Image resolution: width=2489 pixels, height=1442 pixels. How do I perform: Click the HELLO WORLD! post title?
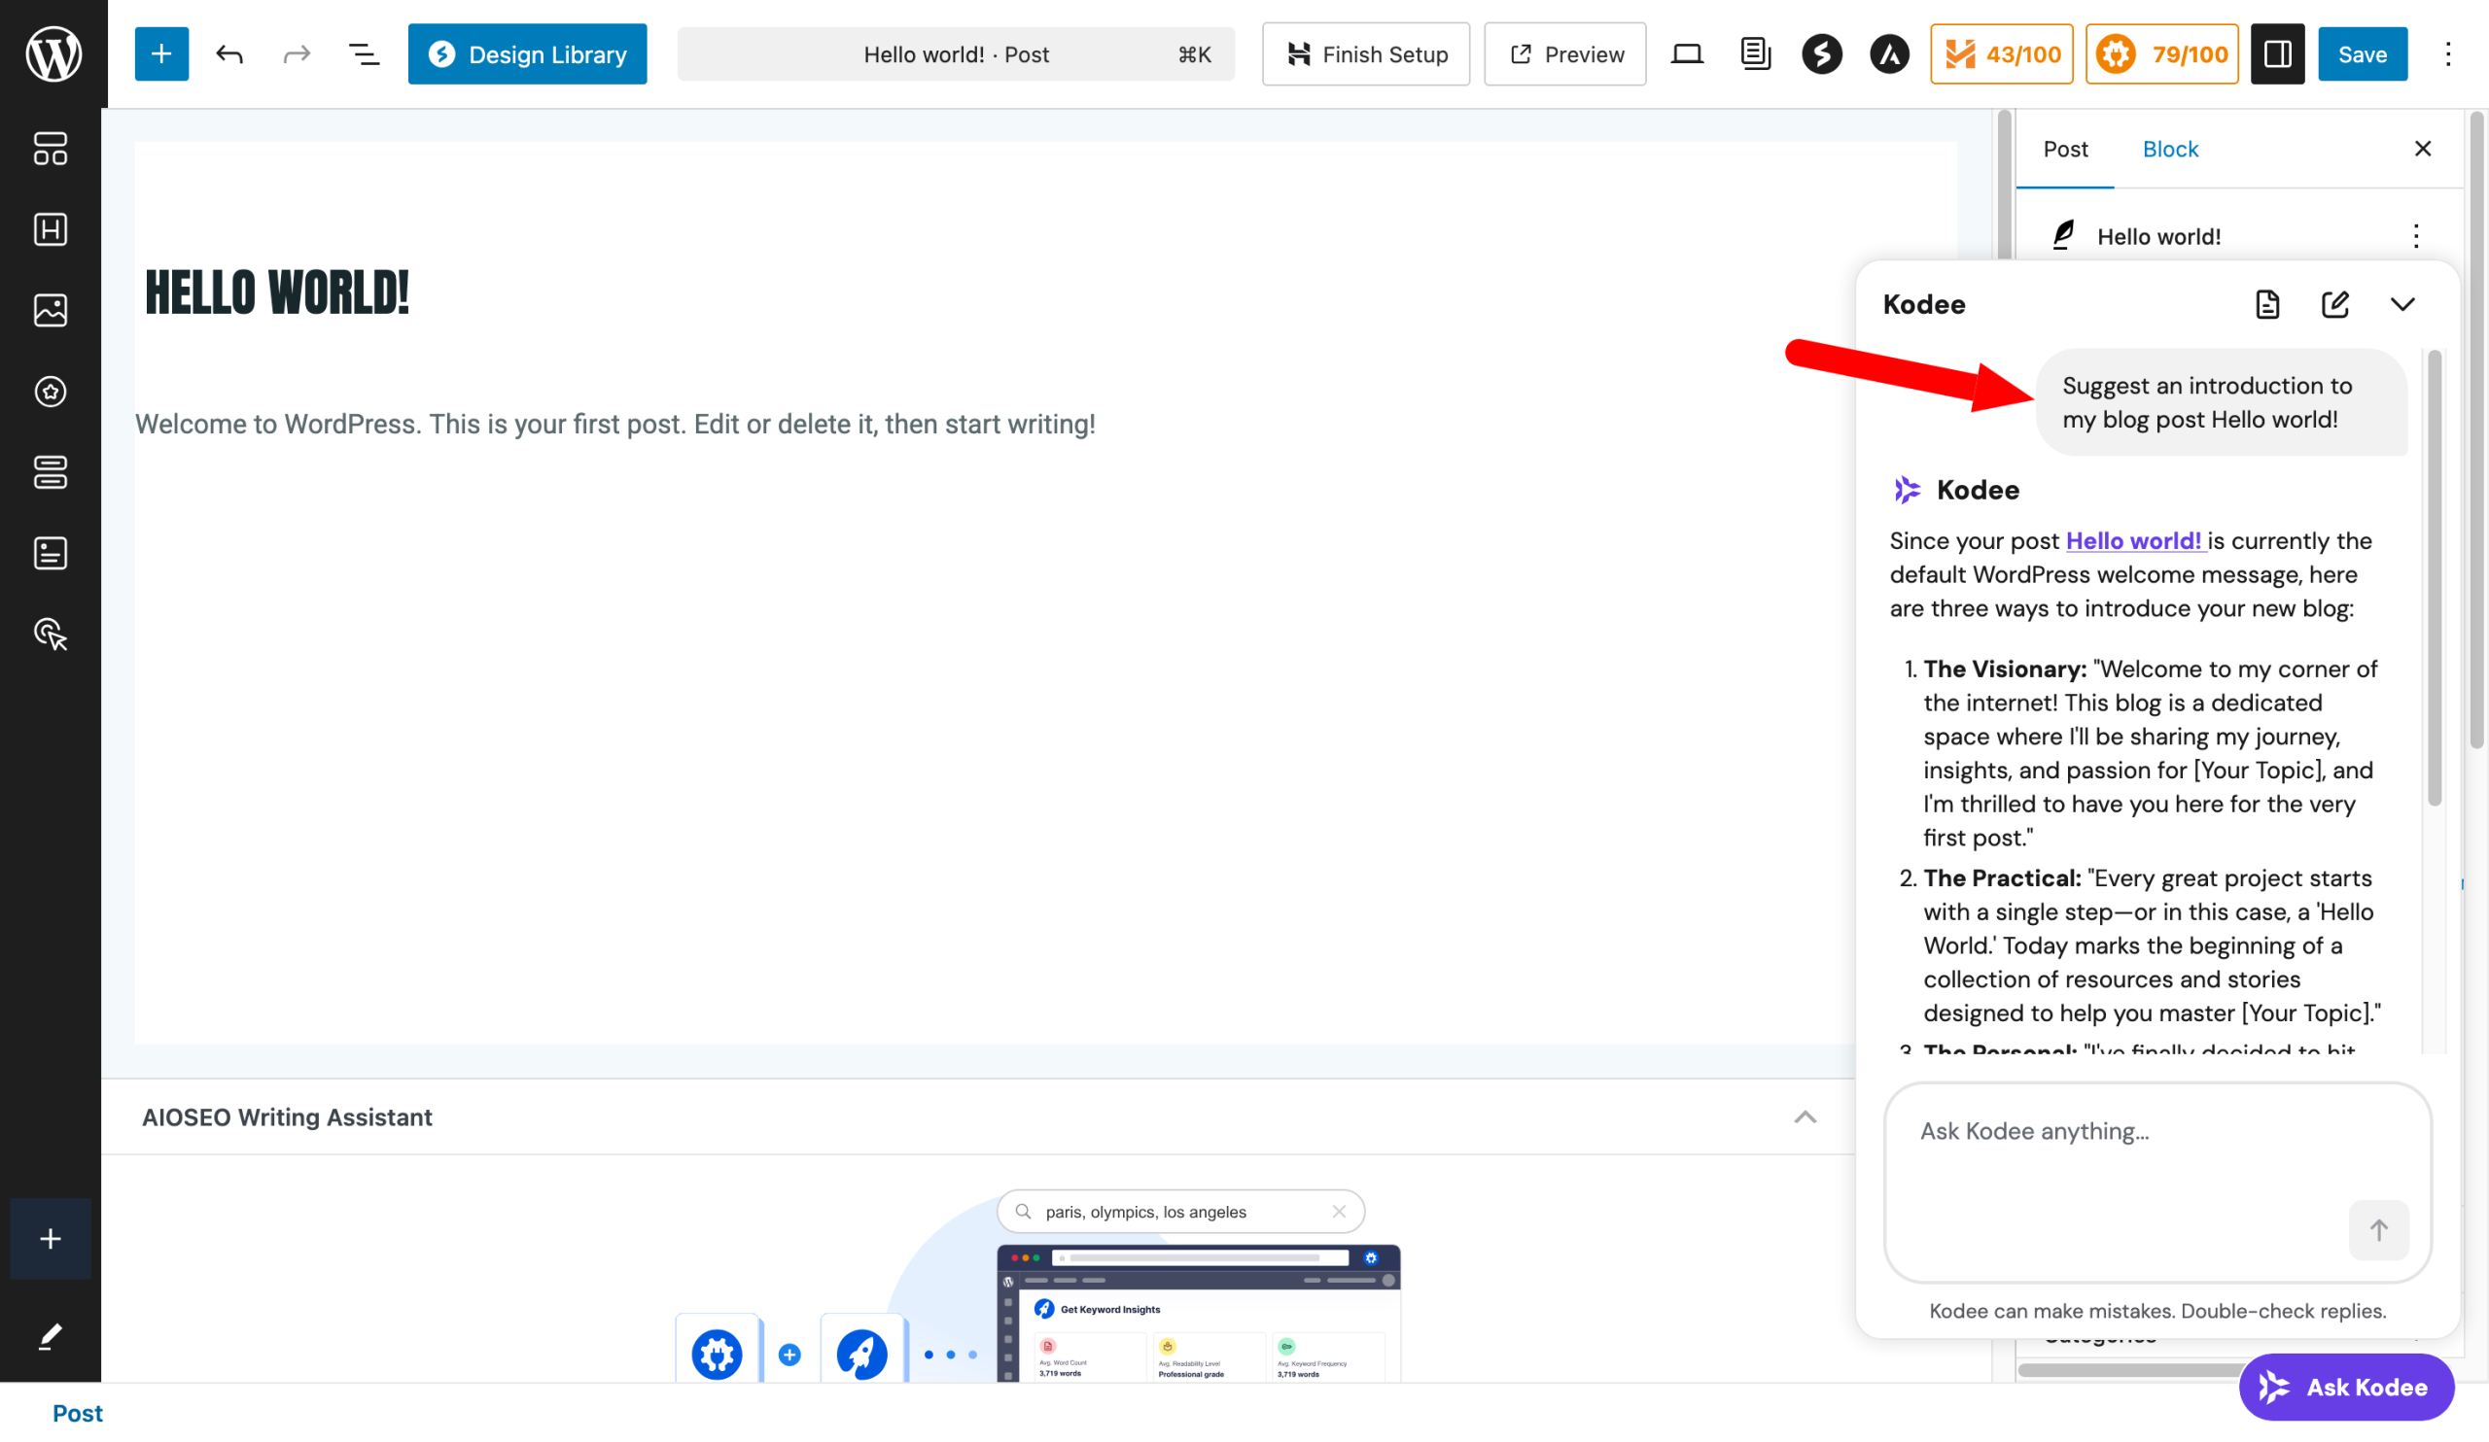pyautogui.click(x=277, y=292)
